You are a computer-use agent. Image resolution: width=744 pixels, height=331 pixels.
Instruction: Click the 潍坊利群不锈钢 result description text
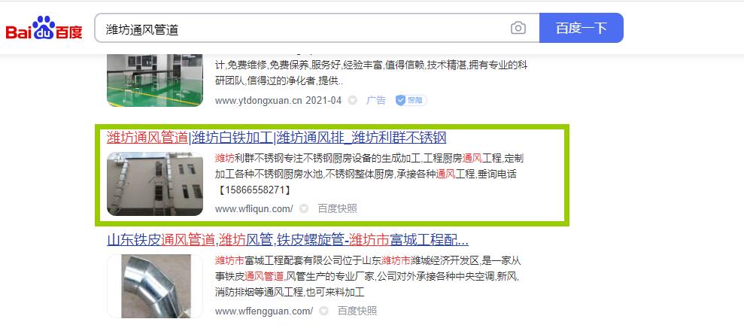tap(369, 174)
